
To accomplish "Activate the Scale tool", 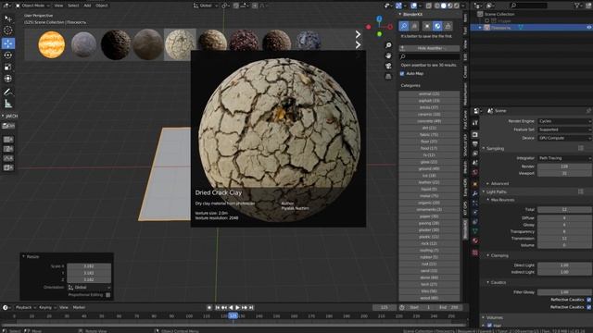I will [x=8, y=67].
